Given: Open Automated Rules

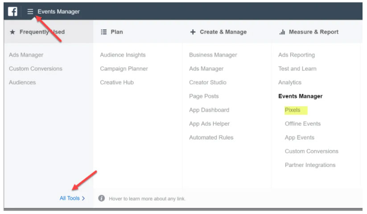Looking at the screenshot, I should click(211, 137).
